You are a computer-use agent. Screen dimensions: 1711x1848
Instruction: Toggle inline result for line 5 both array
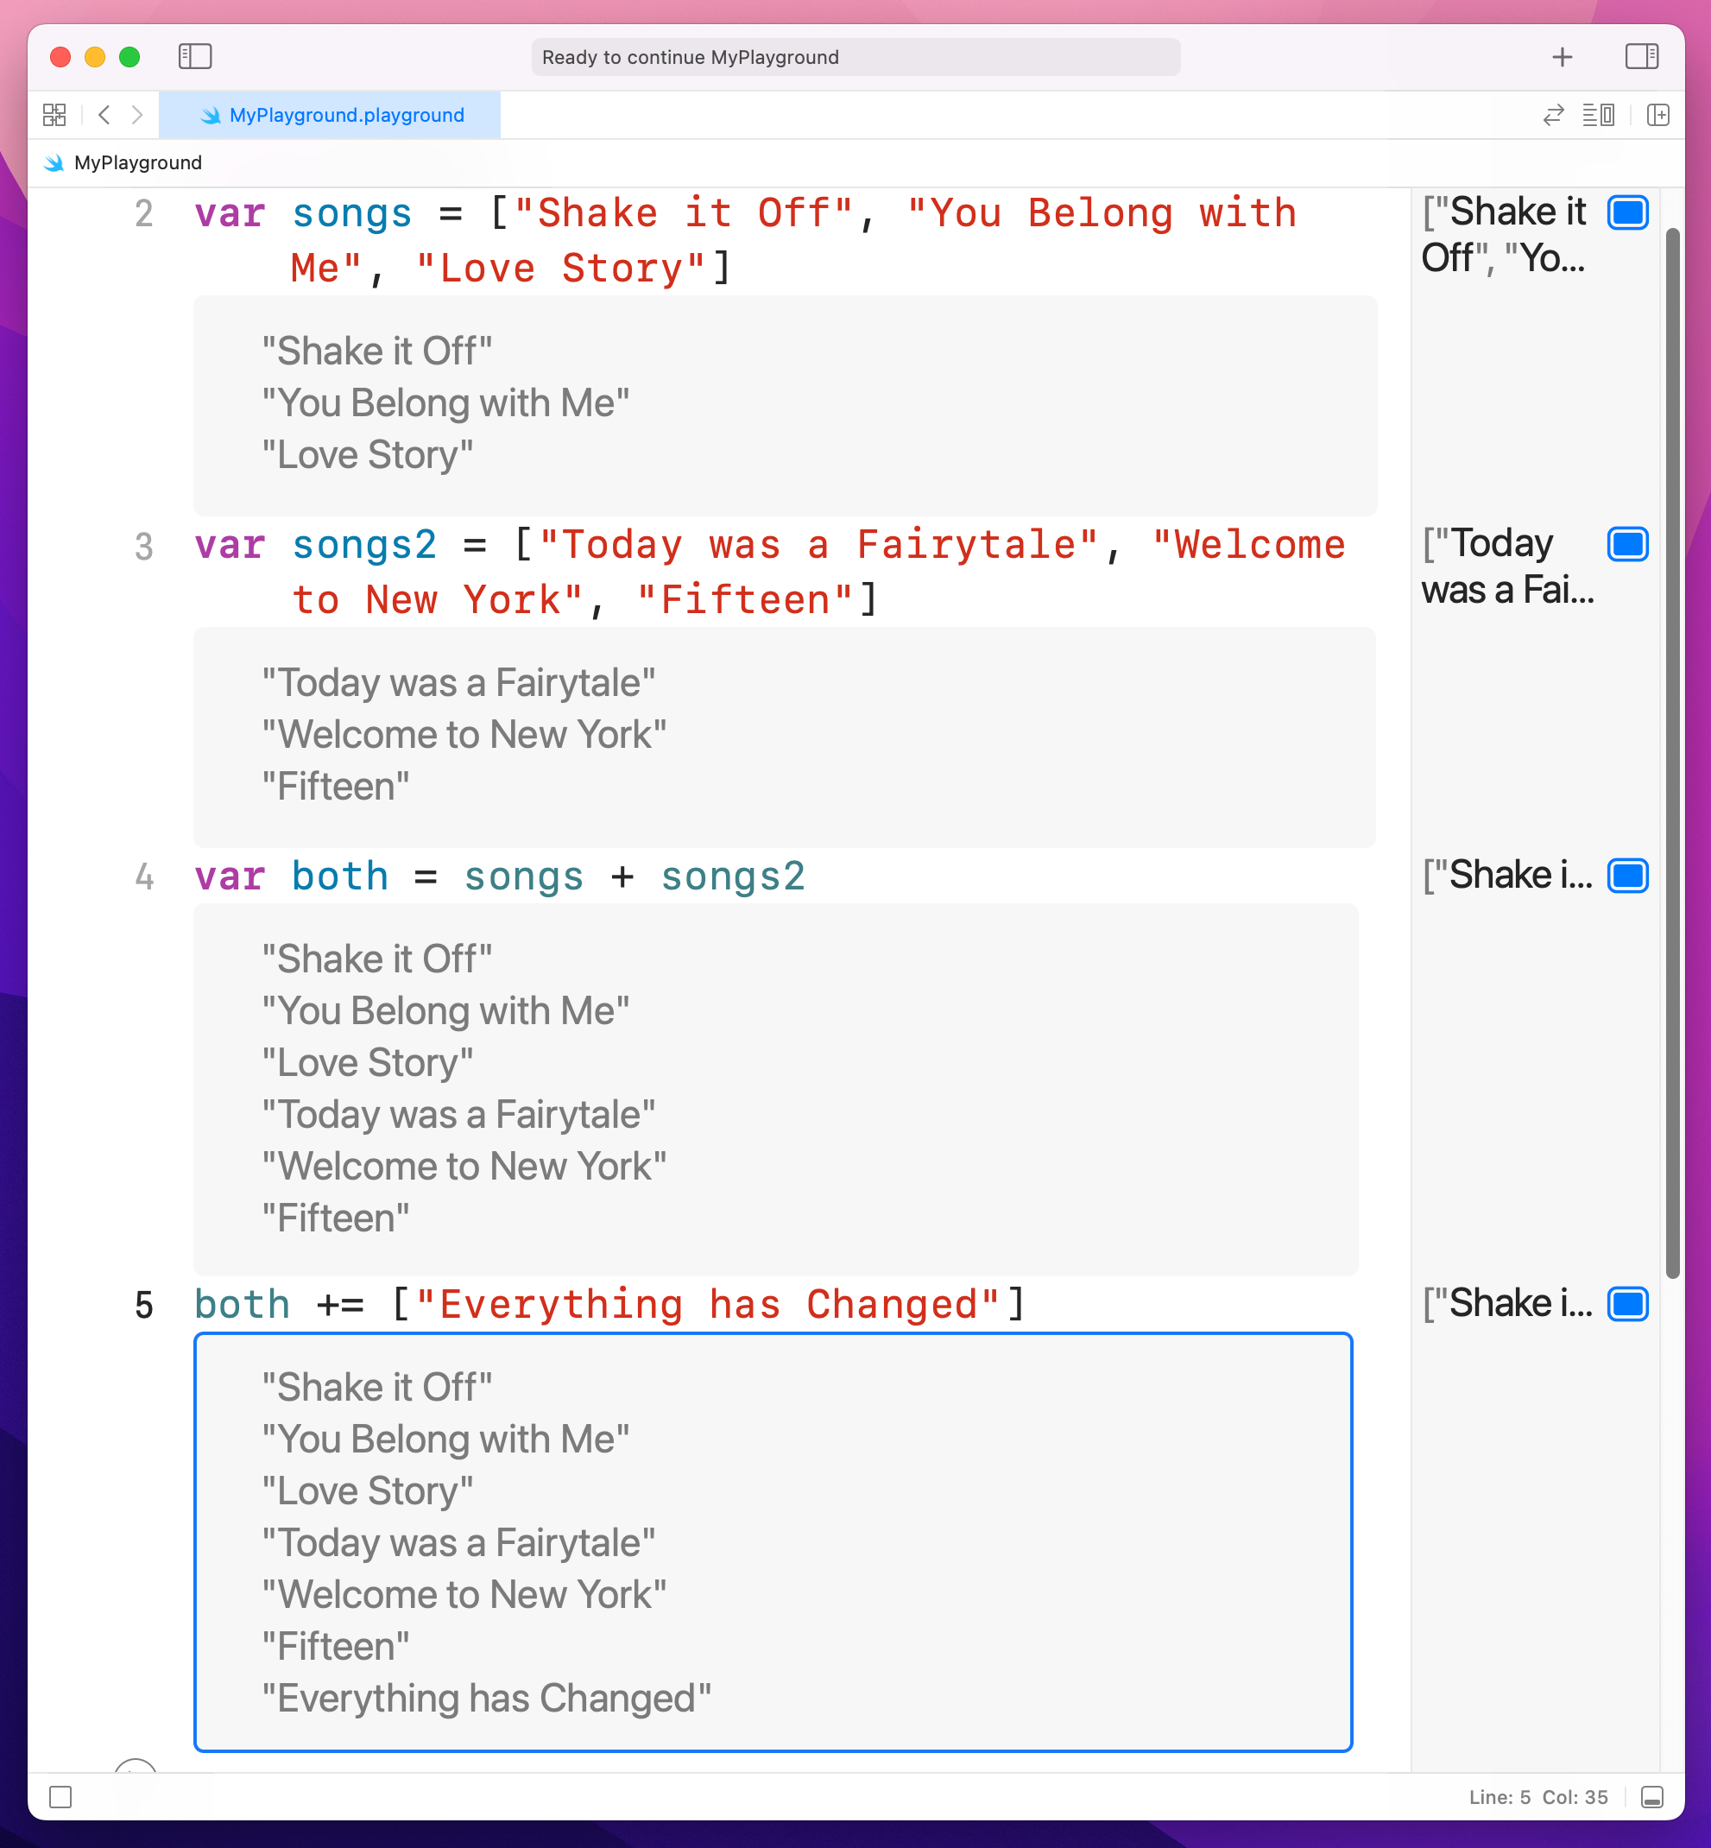coord(1629,1304)
